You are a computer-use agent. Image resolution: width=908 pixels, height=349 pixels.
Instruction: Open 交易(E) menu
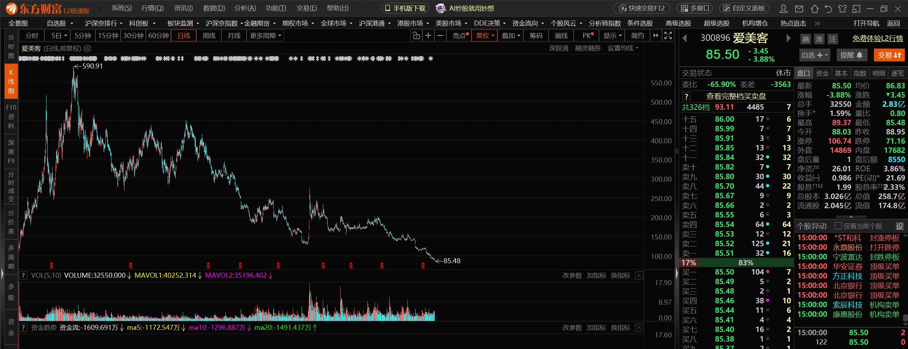307,8
